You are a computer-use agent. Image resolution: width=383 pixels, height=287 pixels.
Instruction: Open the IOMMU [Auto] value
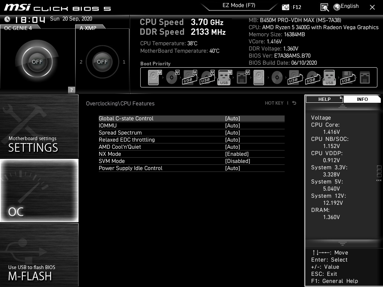(233, 126)
